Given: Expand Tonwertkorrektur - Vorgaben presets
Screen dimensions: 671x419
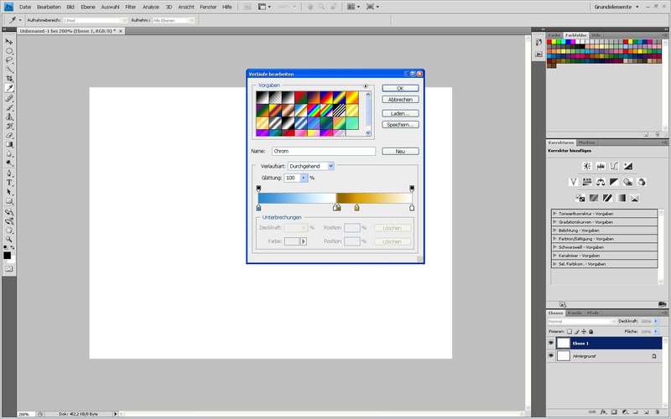Looking at the screenshot, I should coord(555,214).
